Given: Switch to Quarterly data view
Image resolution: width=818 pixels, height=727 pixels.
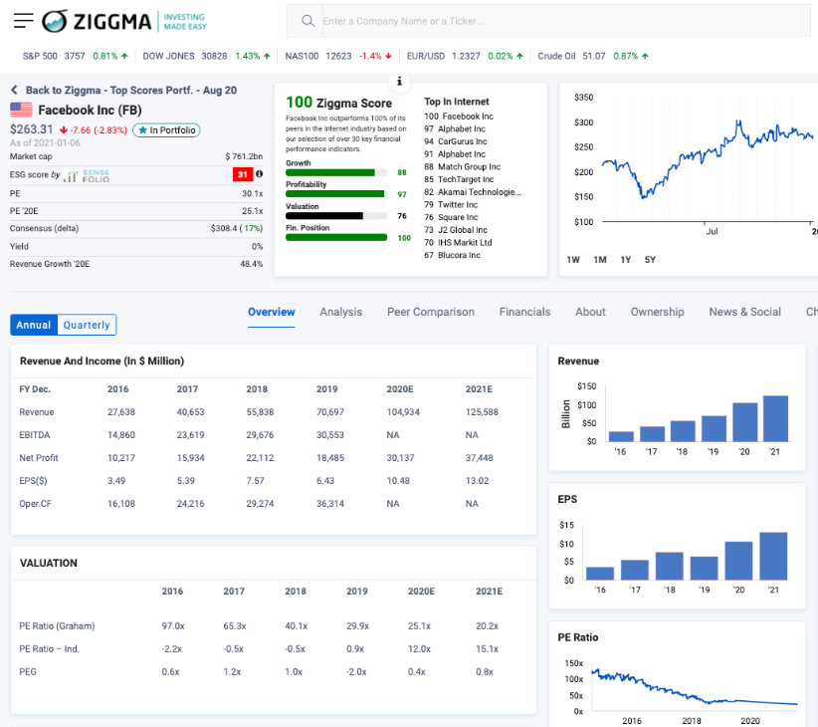Looking at the screenshot, I should coord(87,325).
